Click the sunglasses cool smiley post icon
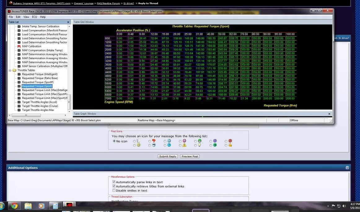The image size is (360, 212). [x=154, y=145]
